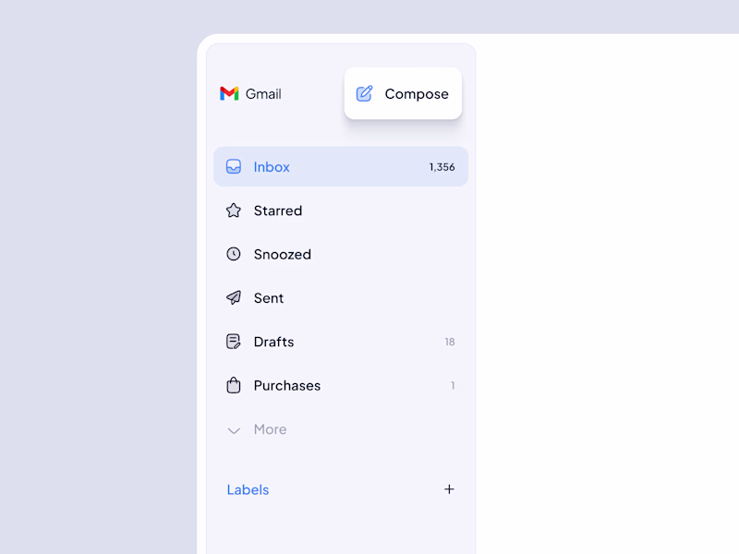Click the Drafts document icon

point(234,342)
